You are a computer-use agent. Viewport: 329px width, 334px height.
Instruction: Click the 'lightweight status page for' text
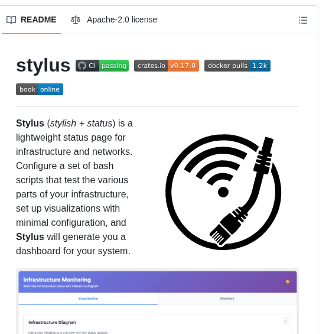[71, 138]
